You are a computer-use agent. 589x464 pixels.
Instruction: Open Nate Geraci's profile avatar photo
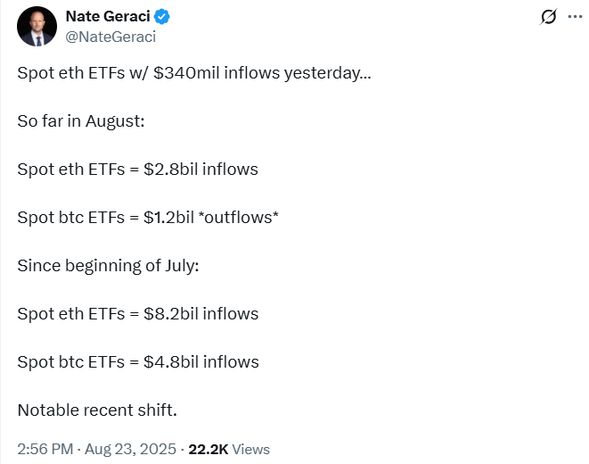[37, 26]
